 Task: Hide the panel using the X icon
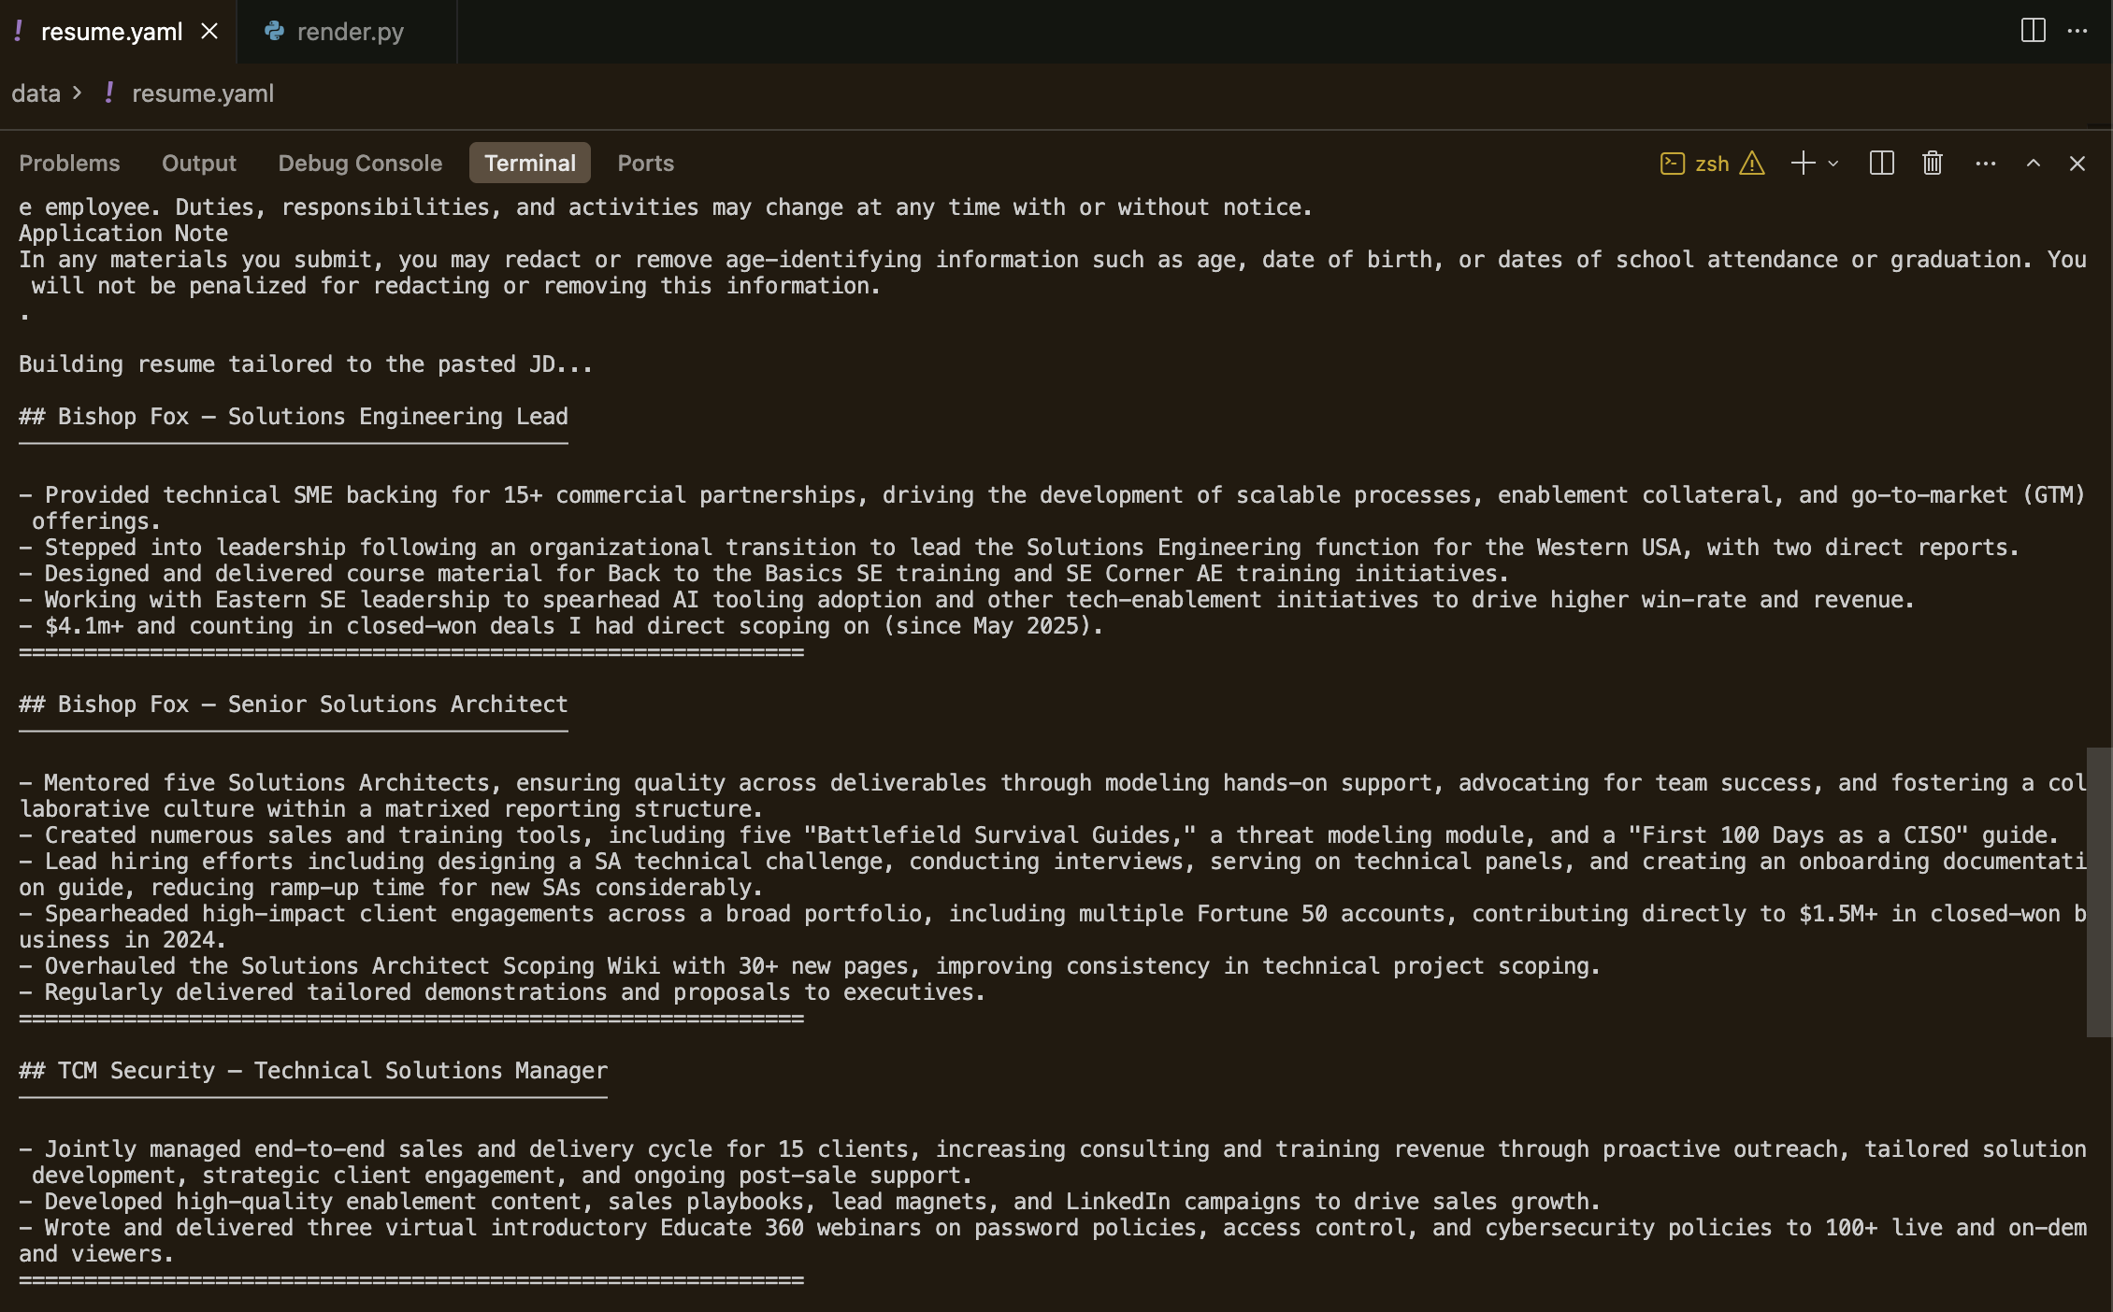(2077, 164)
